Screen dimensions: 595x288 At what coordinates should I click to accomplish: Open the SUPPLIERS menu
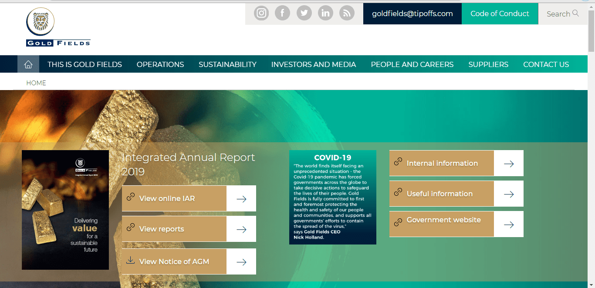pyautogui.click(x=488, y=64)
